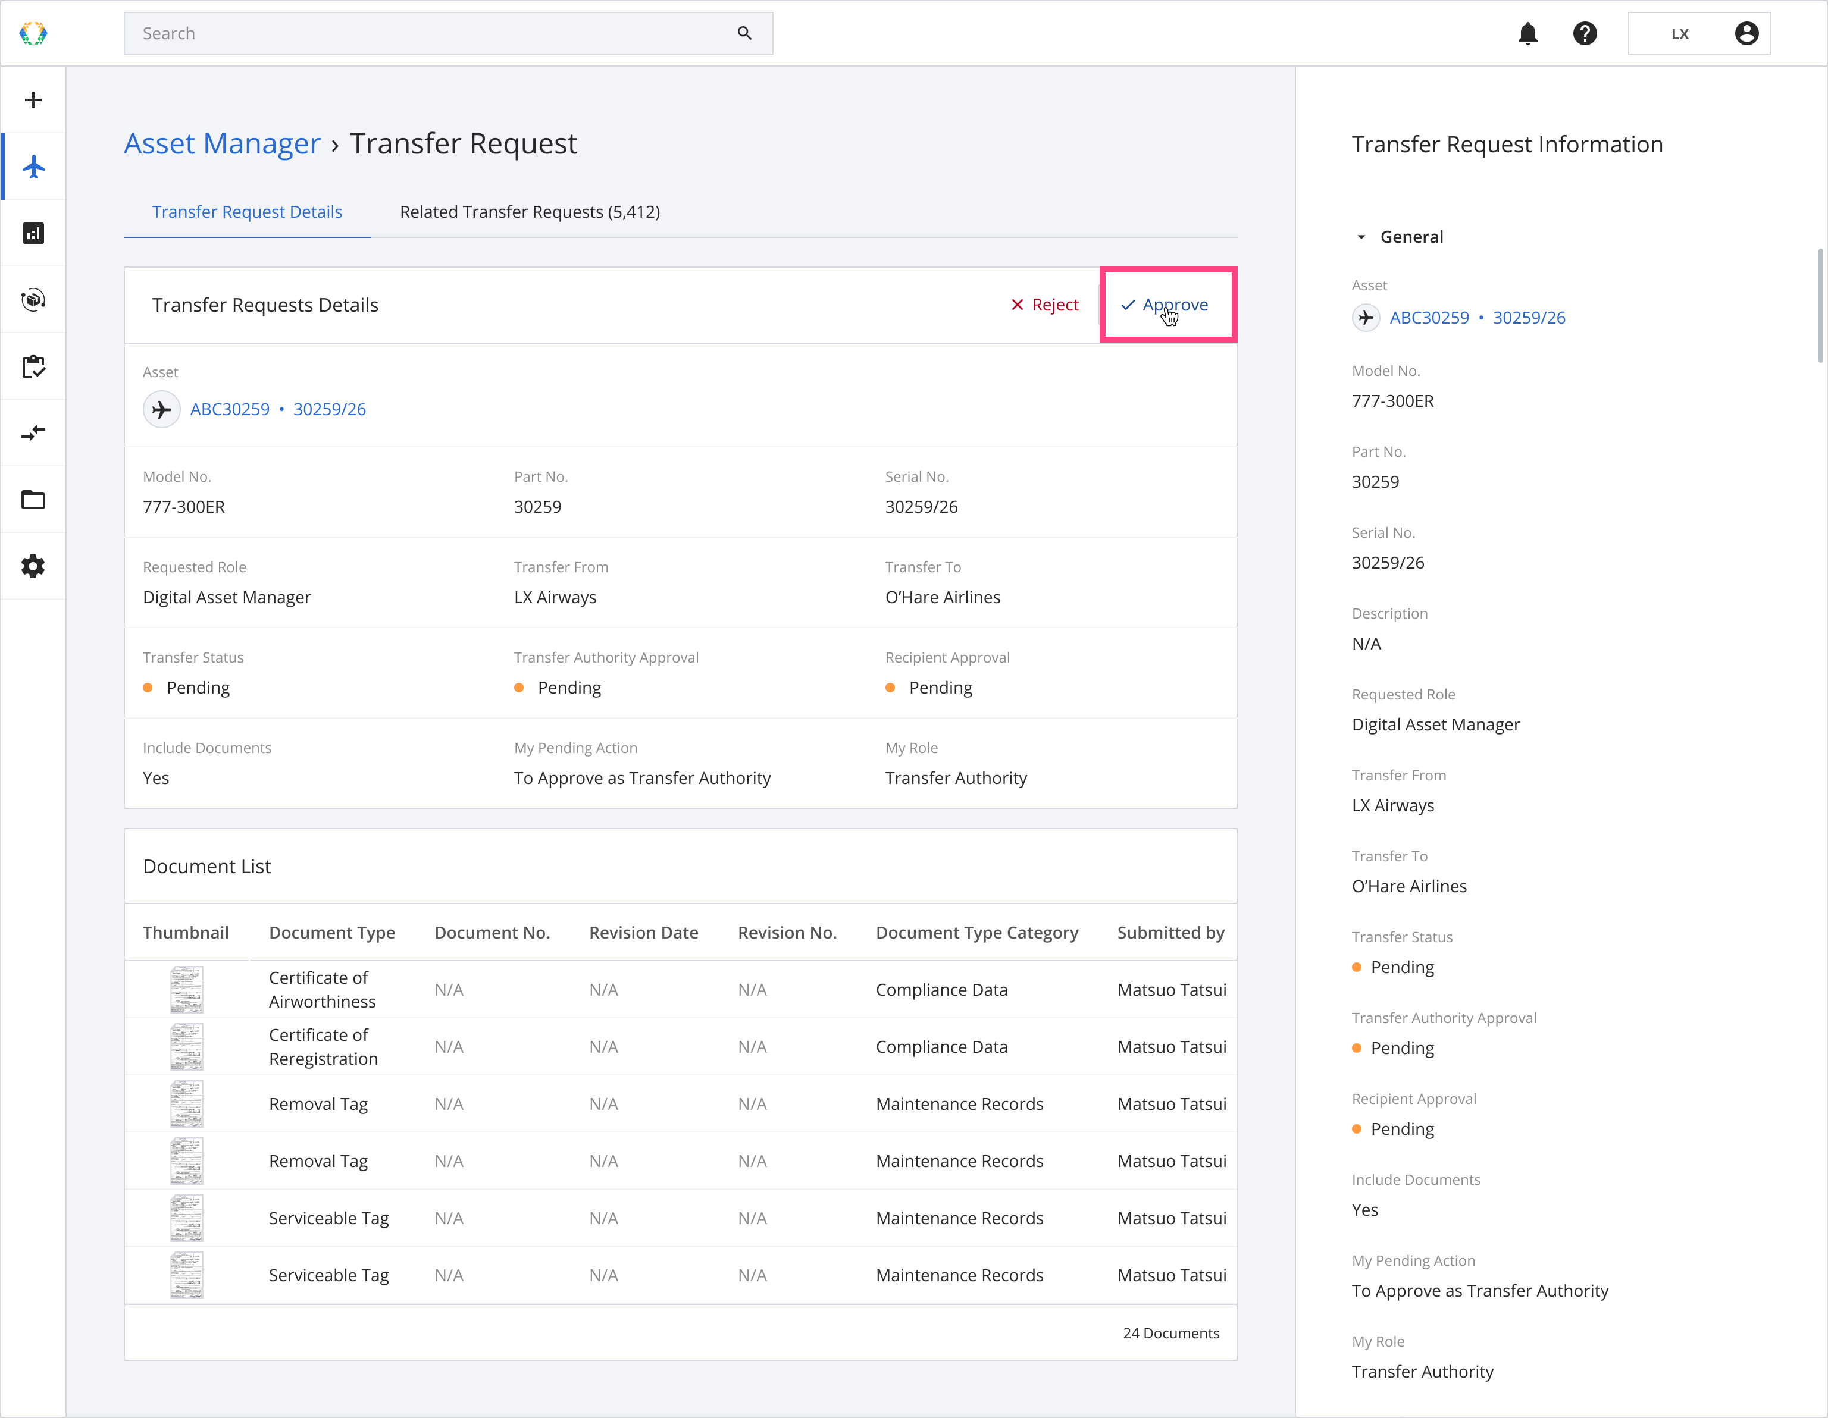Screen dimensions: 1828x1418
Task: Open the help question mark icon
Action: coord(1585,33)
